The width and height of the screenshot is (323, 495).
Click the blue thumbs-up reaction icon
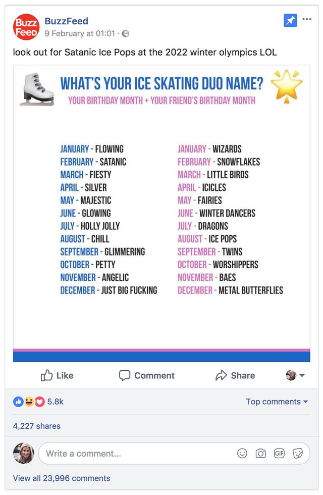18,402
